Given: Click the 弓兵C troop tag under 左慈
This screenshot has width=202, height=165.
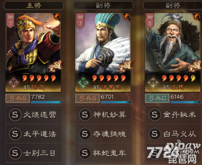Looking at the screenshot, I should [x=157, y=98].
